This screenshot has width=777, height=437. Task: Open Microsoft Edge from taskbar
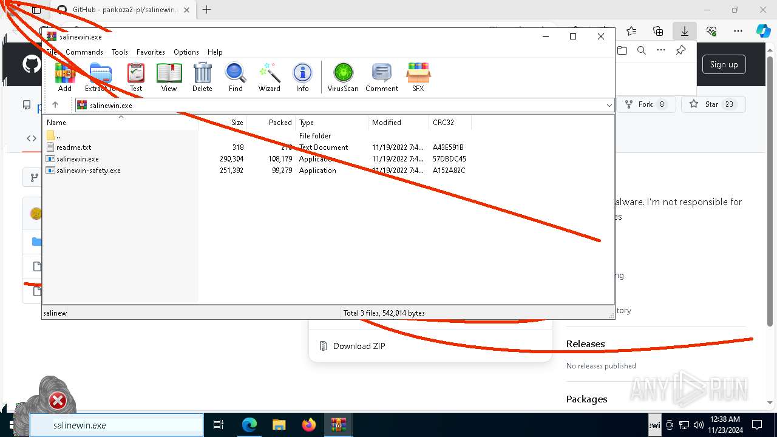click(x=249, y=425)
